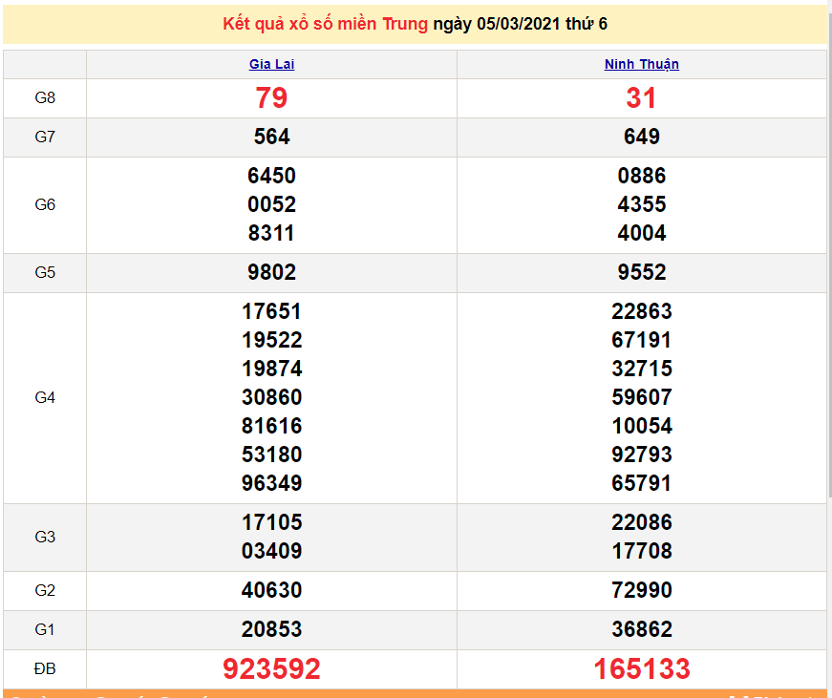Select the G5 prize row label
The height and width of the screenshot is (698, 832).
[45, 272]
